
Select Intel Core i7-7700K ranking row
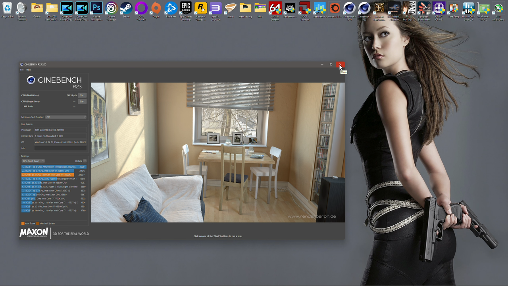pos(54,199)
